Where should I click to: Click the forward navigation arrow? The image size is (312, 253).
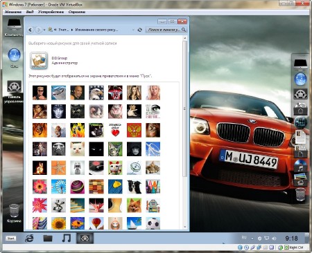click(38, 30)
